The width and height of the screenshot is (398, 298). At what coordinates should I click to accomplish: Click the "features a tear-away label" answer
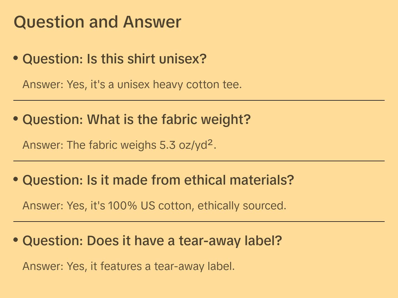(x=128, y=266)
